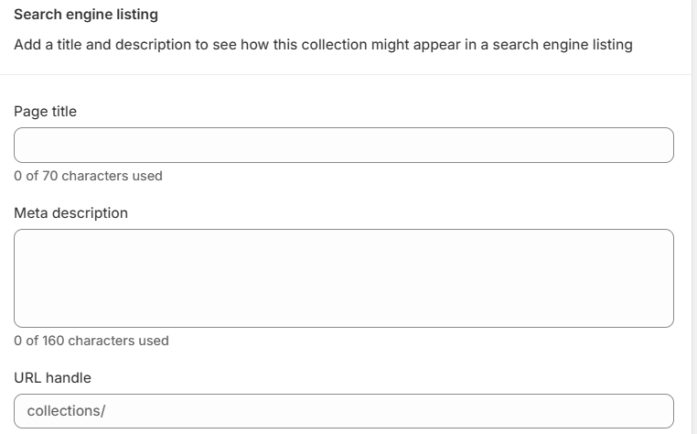Click the number 160 in the description counter
The height and width of the screenshot is (434, 697).
tap(54, 341)
